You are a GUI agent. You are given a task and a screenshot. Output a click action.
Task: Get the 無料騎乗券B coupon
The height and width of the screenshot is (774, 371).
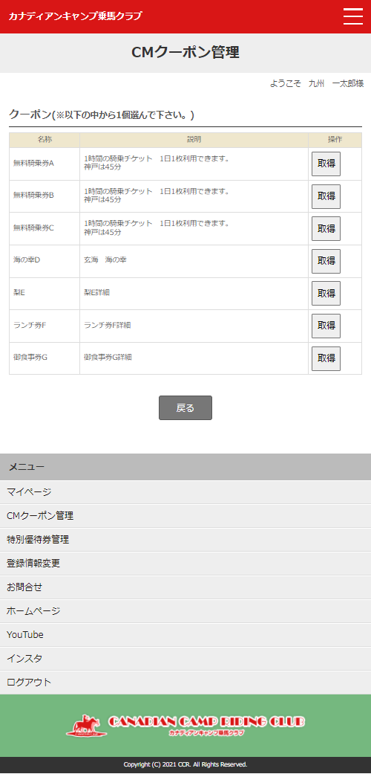tap(326, 196)
